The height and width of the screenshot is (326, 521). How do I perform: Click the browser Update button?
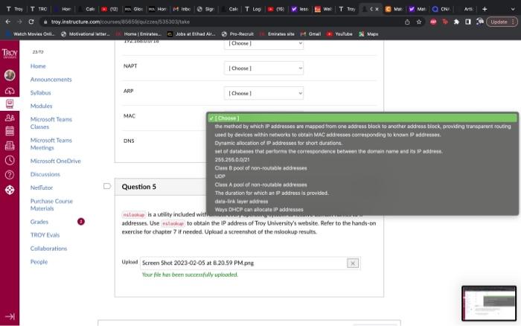tap(502, 22)
